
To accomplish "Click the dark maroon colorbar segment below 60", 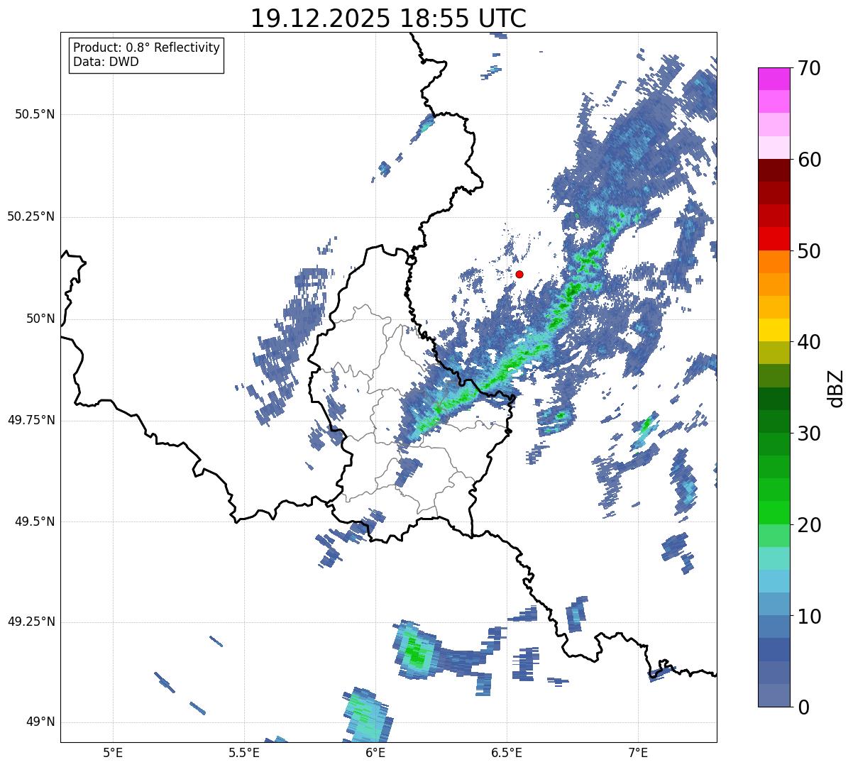I will pyautogui.click(x=774, y=170).
